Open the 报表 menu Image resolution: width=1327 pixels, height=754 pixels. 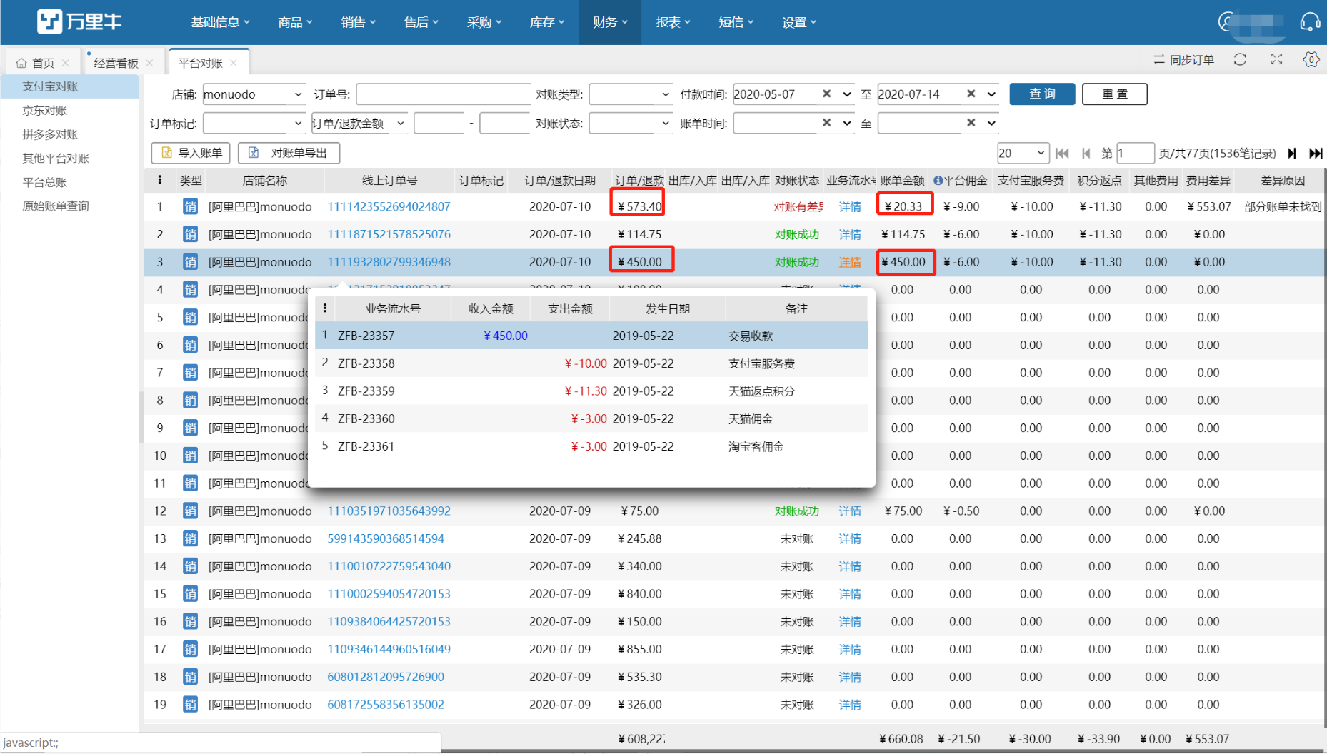[673, 22]
